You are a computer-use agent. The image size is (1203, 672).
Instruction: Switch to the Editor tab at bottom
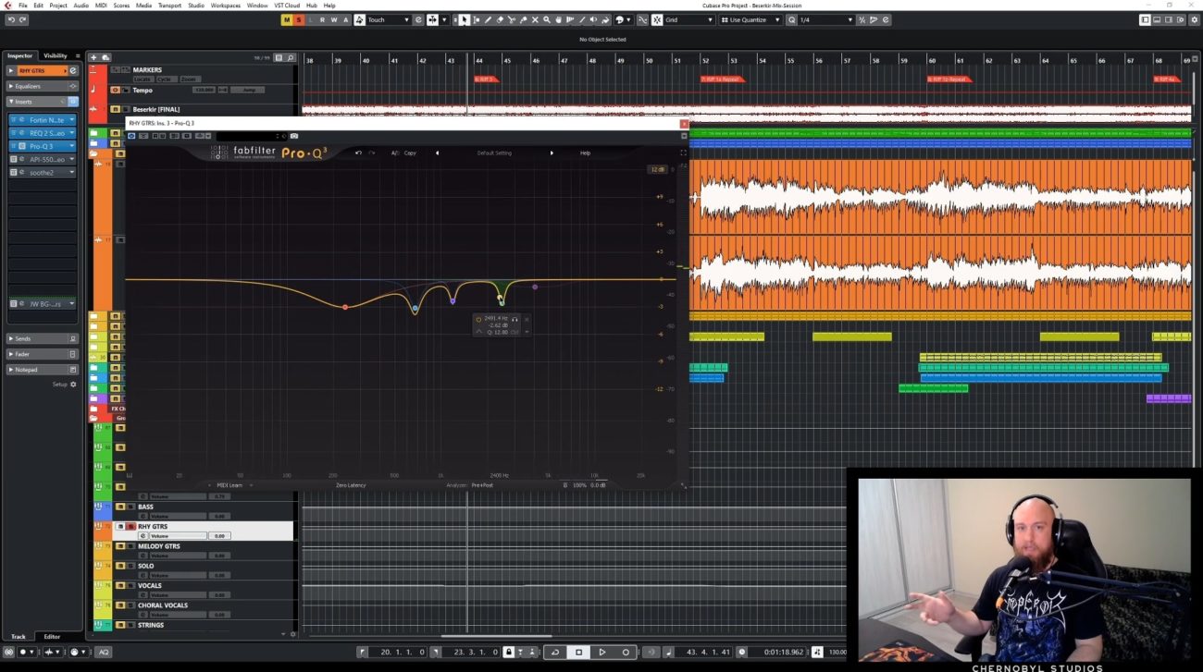click(x=52, y=636)
